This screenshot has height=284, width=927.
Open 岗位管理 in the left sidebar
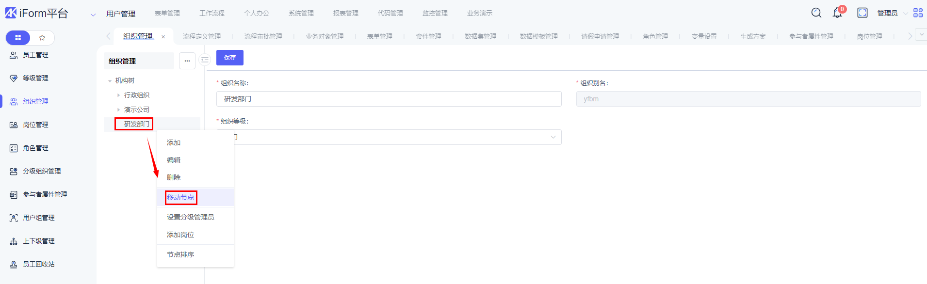(x=35, y=125)
